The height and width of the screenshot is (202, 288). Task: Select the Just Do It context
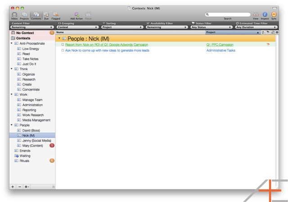tap(29, 64)
